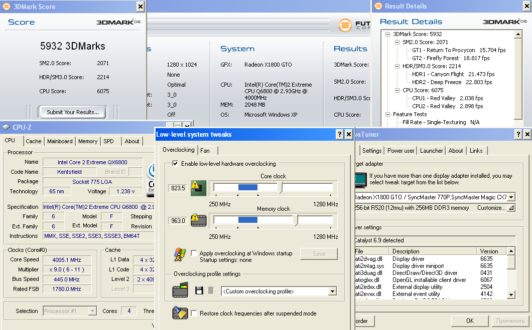Image resolution: width=532 pixels, height=330 pixels.
Task: Click the Futuremark logo icon
Action: (345, 25)
